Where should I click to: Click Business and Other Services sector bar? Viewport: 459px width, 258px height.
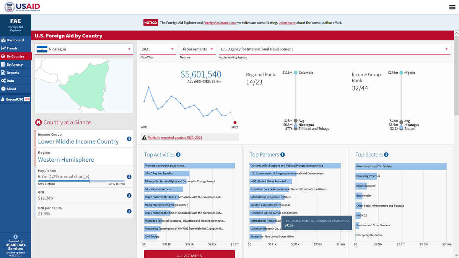[358, 225]
